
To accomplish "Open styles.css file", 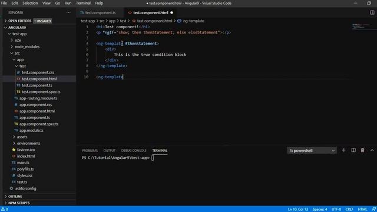I will coord(25,175).
